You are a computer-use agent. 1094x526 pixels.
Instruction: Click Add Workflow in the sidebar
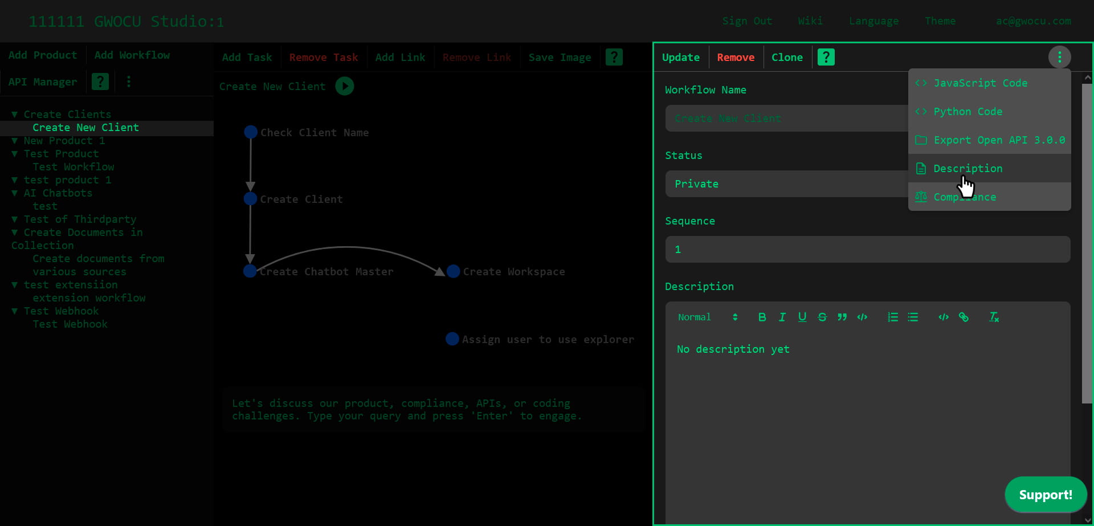[132, 55]
